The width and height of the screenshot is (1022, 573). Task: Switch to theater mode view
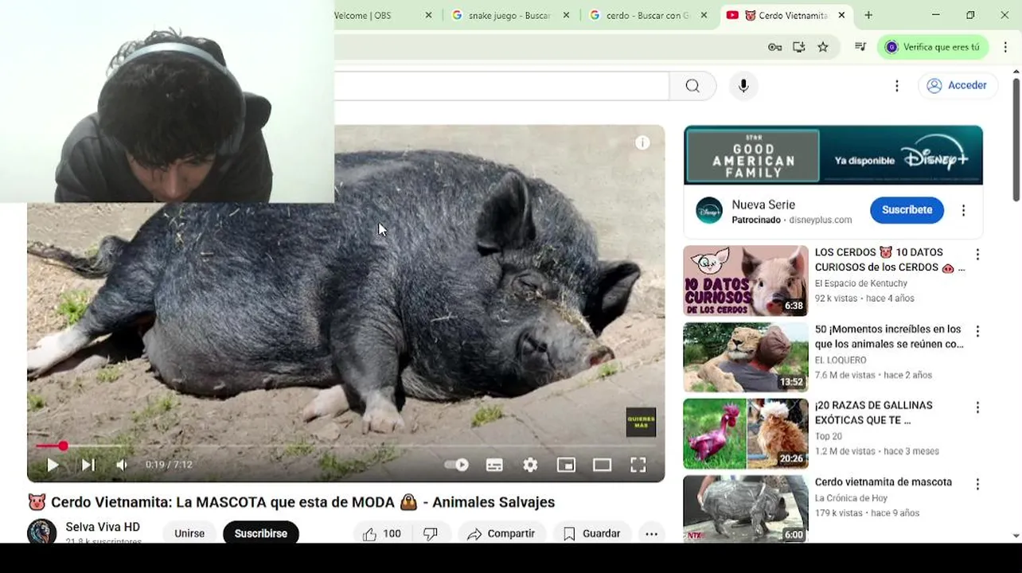[602, 465]
